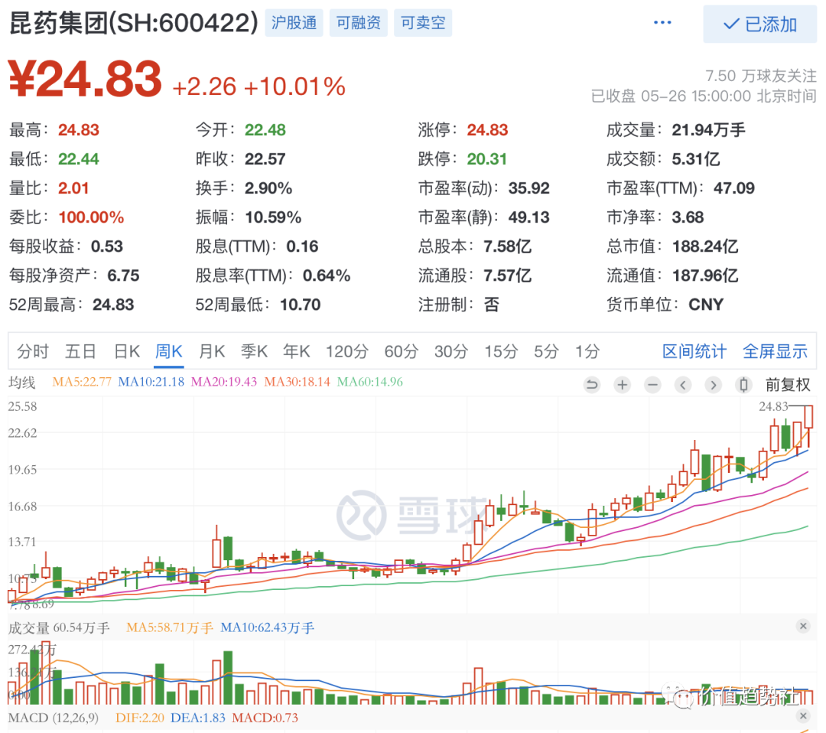Switch to the 120分 chart tab

click(346, 351)
